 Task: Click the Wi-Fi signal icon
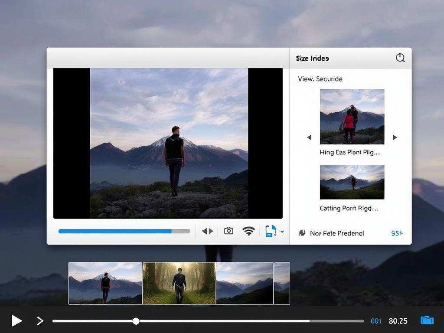(x=248, y=231)
